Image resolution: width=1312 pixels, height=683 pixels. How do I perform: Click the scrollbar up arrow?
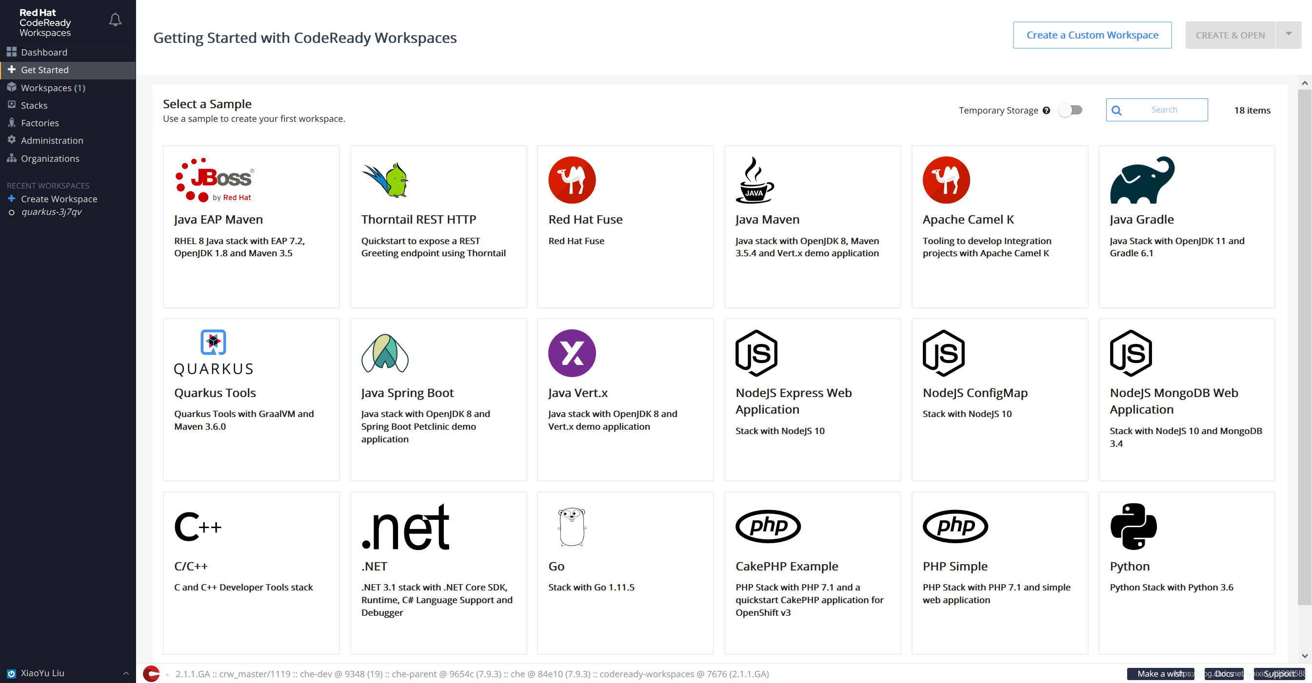(x=1304, y=82)
